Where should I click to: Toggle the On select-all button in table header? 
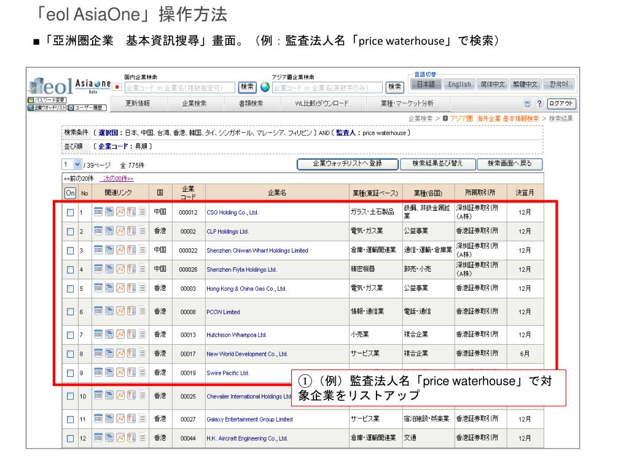(70, 193)
